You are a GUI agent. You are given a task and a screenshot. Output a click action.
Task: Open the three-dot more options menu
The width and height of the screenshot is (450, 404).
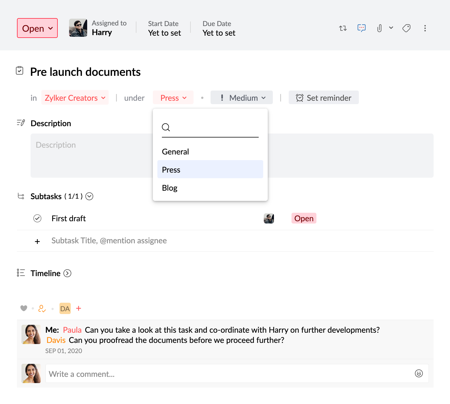(425, 28)
